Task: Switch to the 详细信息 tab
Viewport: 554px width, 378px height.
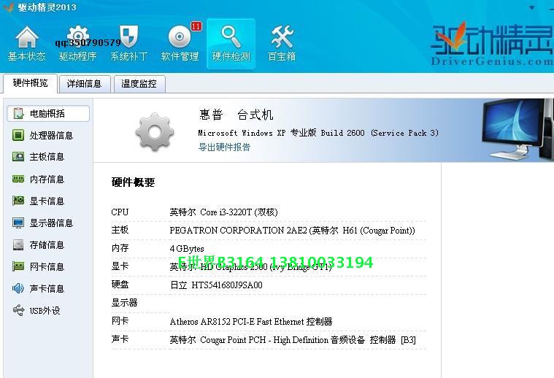Action: (x=84, y=84)
